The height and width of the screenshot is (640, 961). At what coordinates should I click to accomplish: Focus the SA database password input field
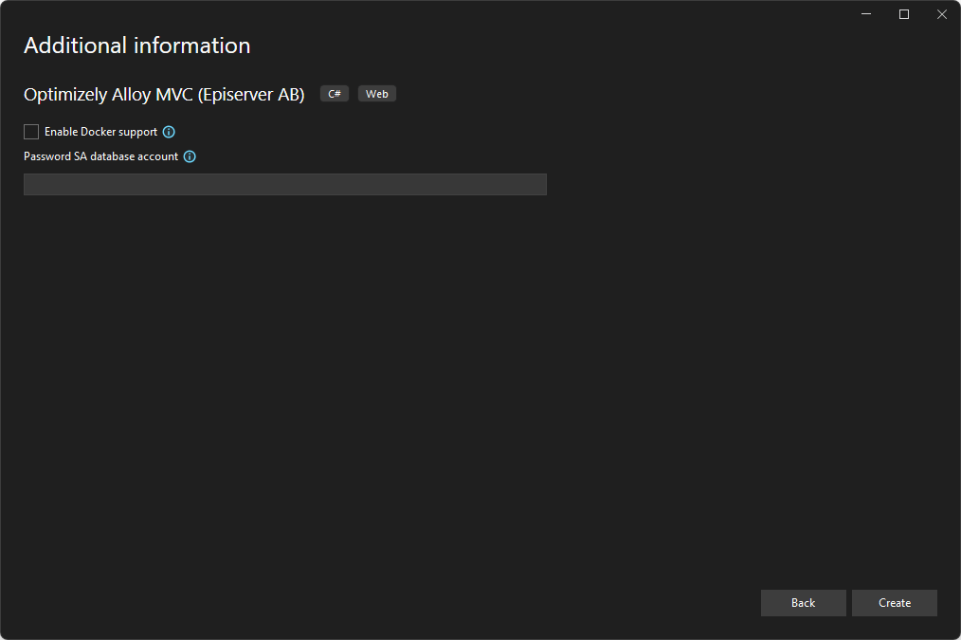tap(284, 184)
